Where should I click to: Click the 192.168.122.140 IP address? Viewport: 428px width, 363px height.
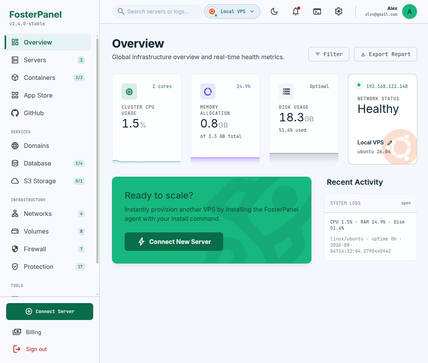click(387, 86)
